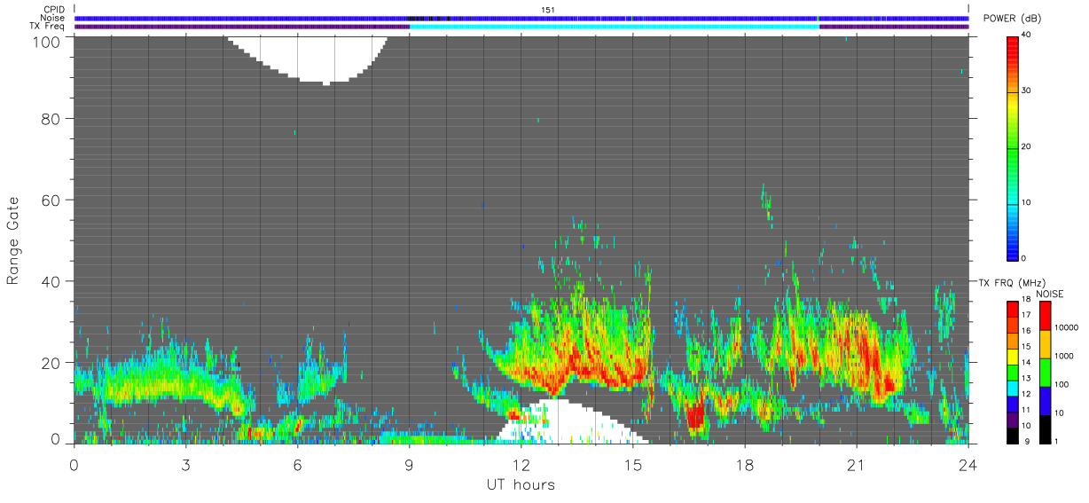The height and width of the screenshot is (503, 1089).
Task: Click the 6 tick on the UT hours axis
Action: point(297,464)
